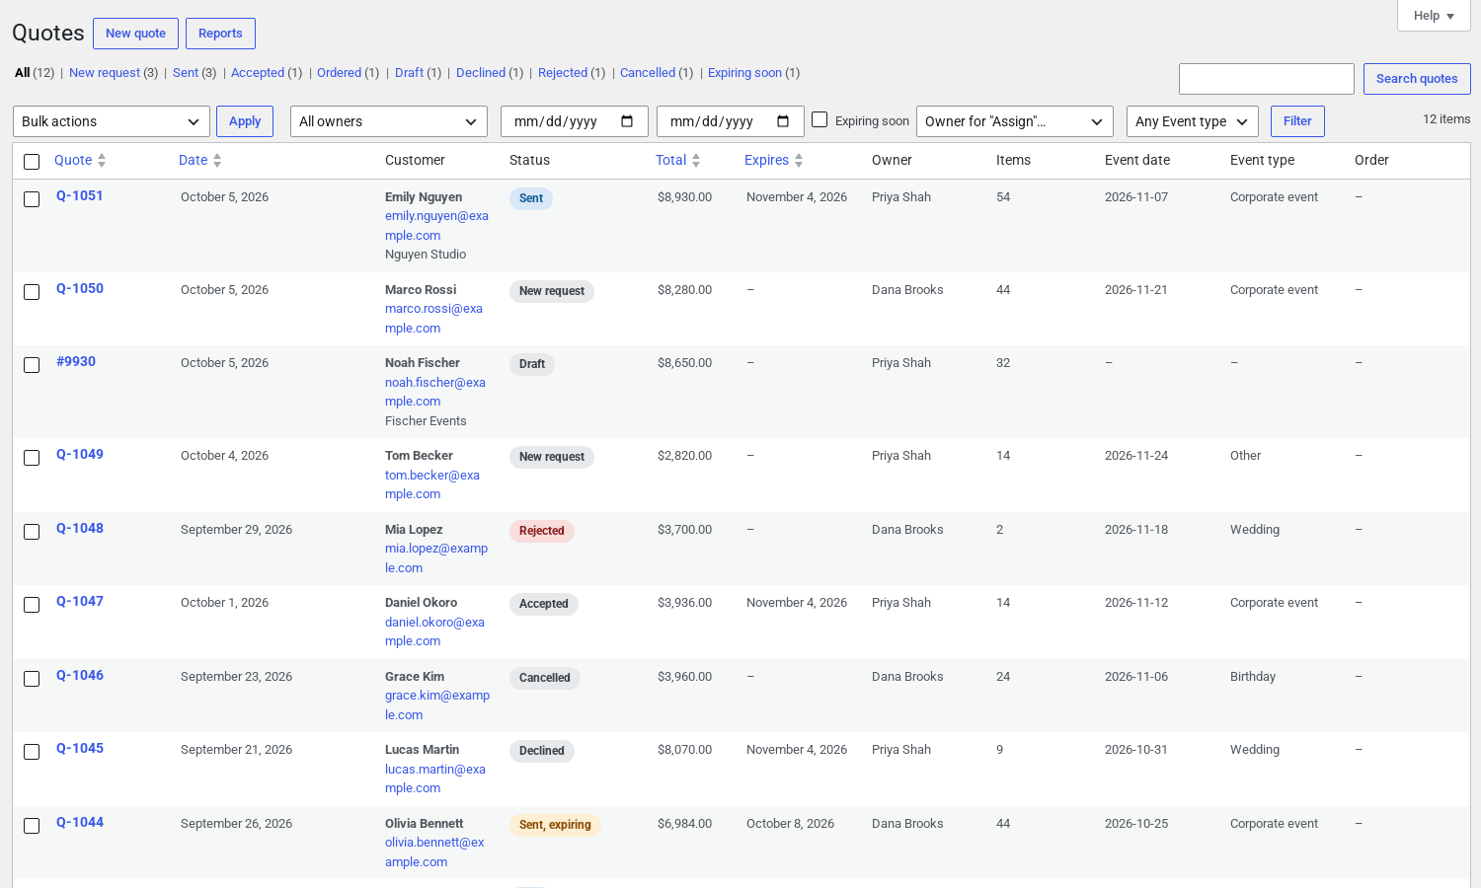Open quote Q-1049

80,455
